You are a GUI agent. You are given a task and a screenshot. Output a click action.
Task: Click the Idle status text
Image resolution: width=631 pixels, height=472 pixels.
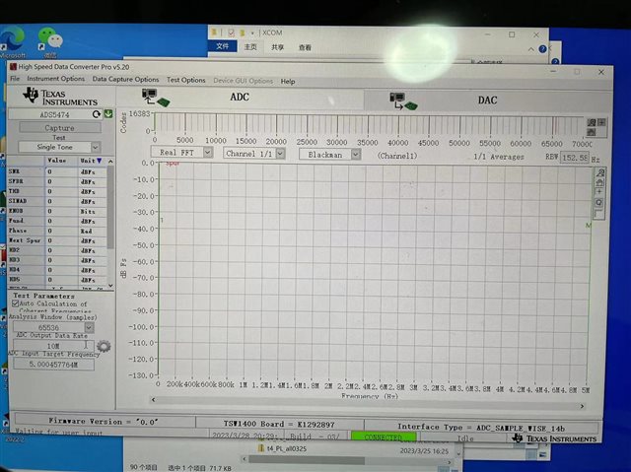tap(465, 438)
